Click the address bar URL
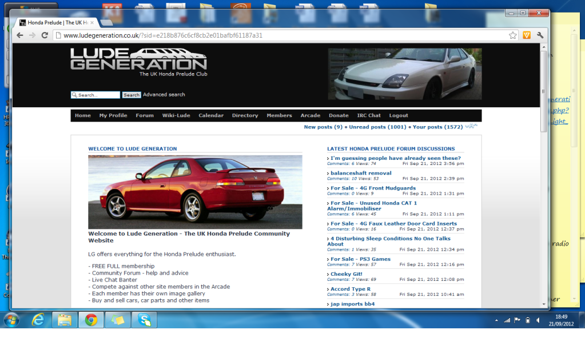The width and height of the screenshot is (585, 342). [x=162, y=35]
